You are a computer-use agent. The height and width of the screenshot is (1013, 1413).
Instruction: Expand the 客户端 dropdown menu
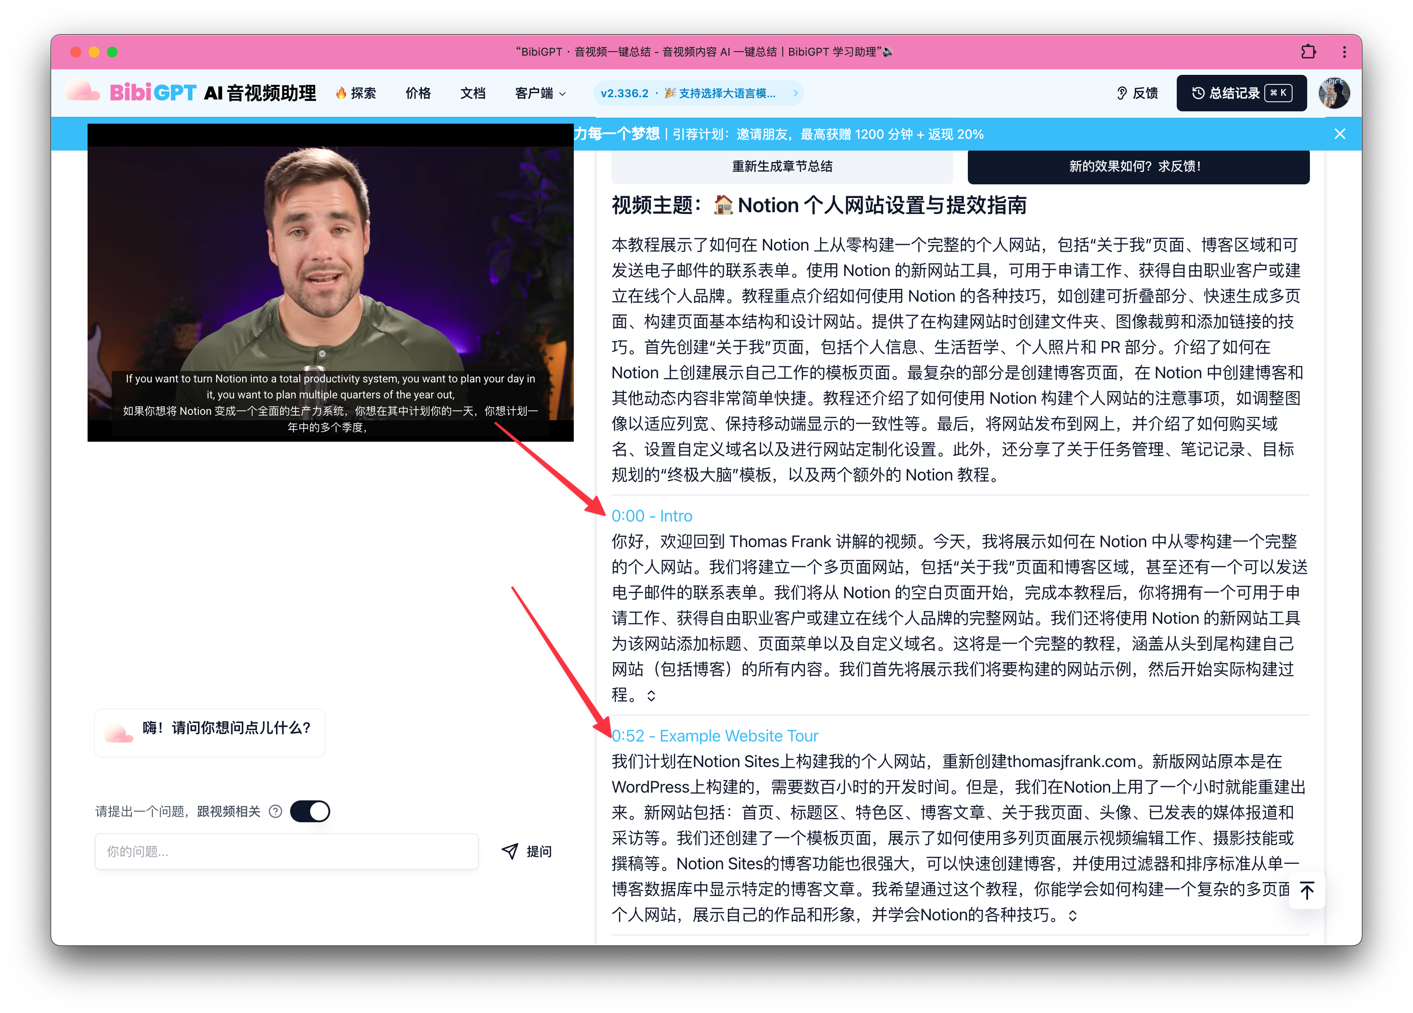(x=540, y=93)
